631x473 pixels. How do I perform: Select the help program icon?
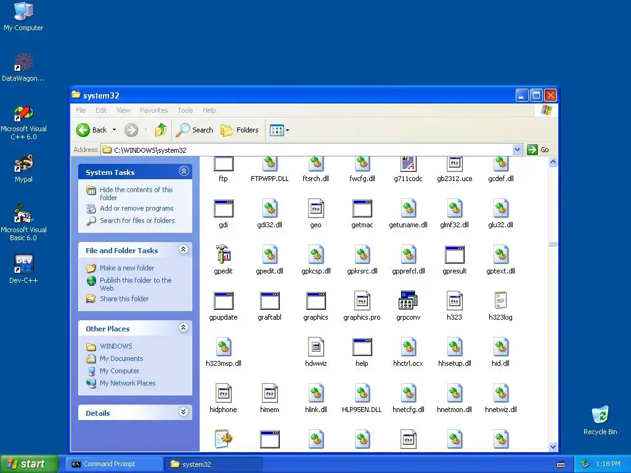362,347
